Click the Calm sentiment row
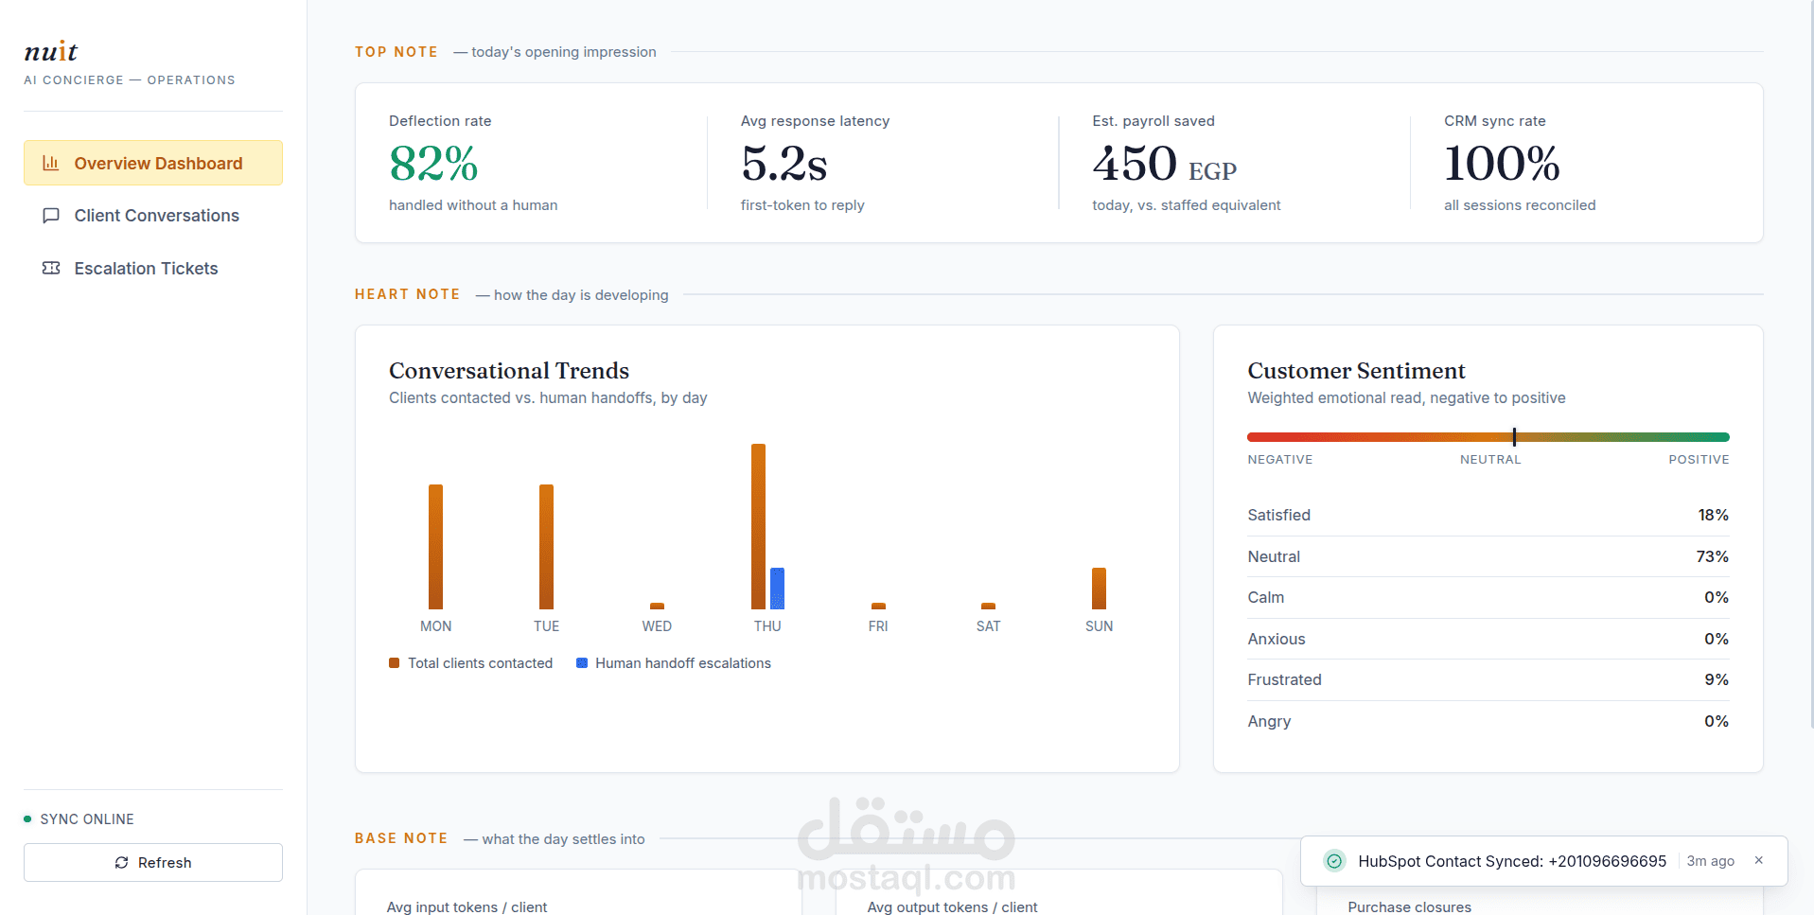 pyautogui.click(x=1488, y=598)
